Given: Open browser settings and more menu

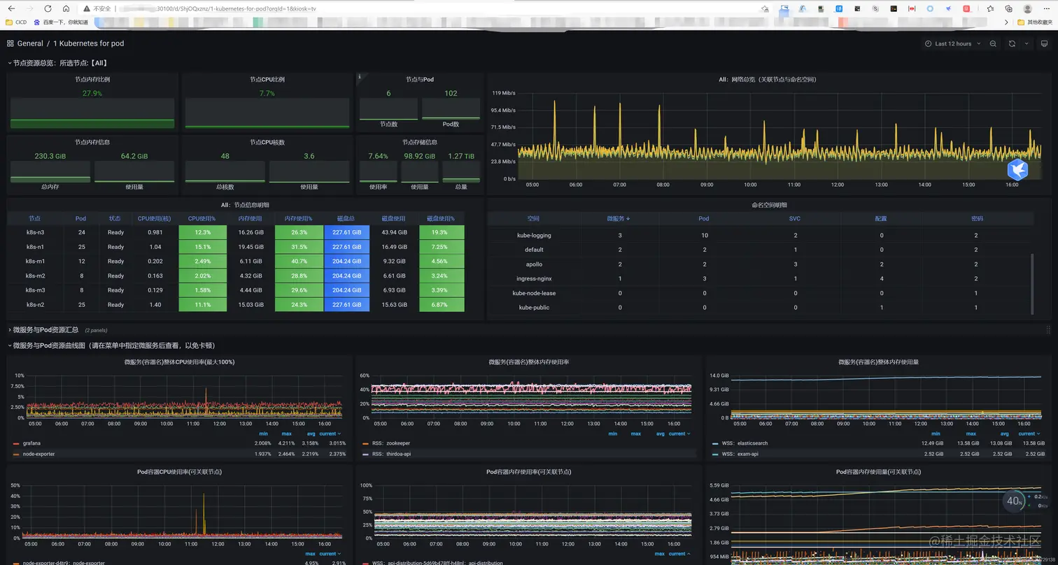Looking at the screenshot, I should click(1046, 8).
